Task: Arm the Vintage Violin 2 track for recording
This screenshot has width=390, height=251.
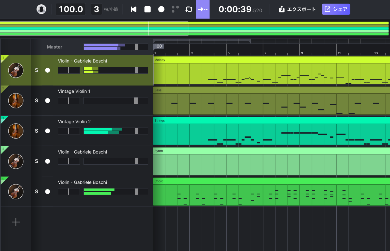Action: pos(47,131)
